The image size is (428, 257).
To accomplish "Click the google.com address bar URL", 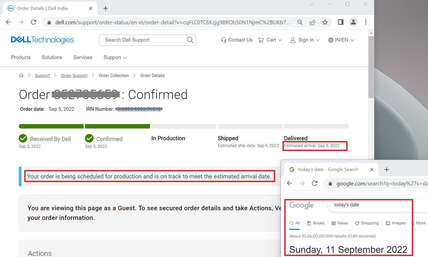I will pos(382,184).
